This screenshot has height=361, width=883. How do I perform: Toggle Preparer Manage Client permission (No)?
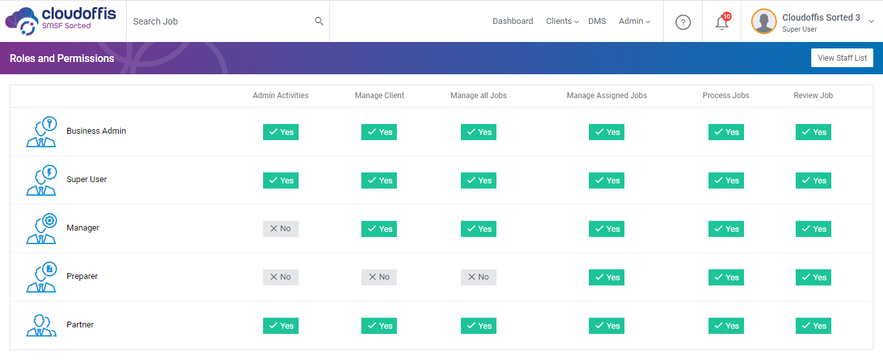(x=379, y=277)
